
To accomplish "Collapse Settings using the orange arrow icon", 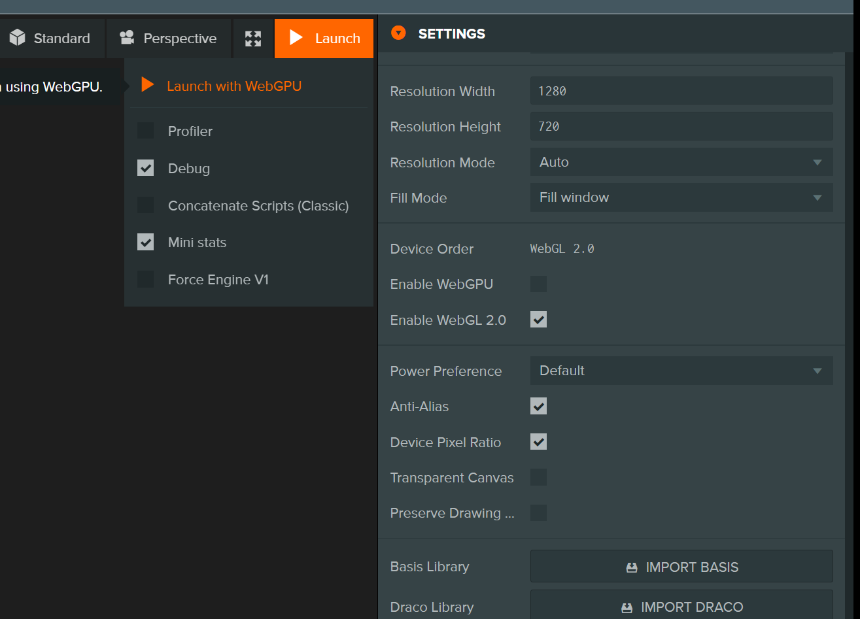I will (398, 33).
